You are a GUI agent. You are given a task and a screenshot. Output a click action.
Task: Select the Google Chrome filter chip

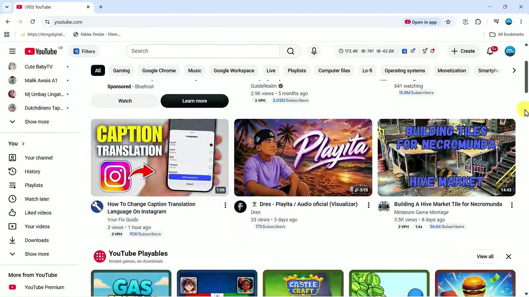159,71
